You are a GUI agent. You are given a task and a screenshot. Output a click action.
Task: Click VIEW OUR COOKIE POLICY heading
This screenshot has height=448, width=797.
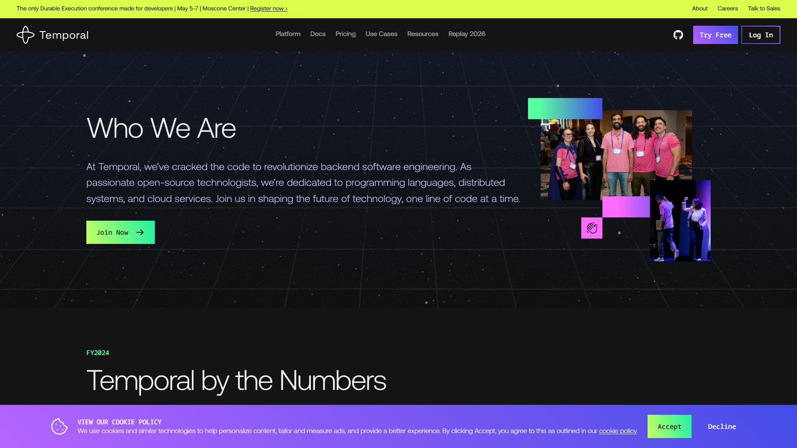(x=120, y=422)
